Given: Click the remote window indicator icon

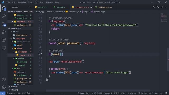Looking at the screenshot, I should pos(3,93).
